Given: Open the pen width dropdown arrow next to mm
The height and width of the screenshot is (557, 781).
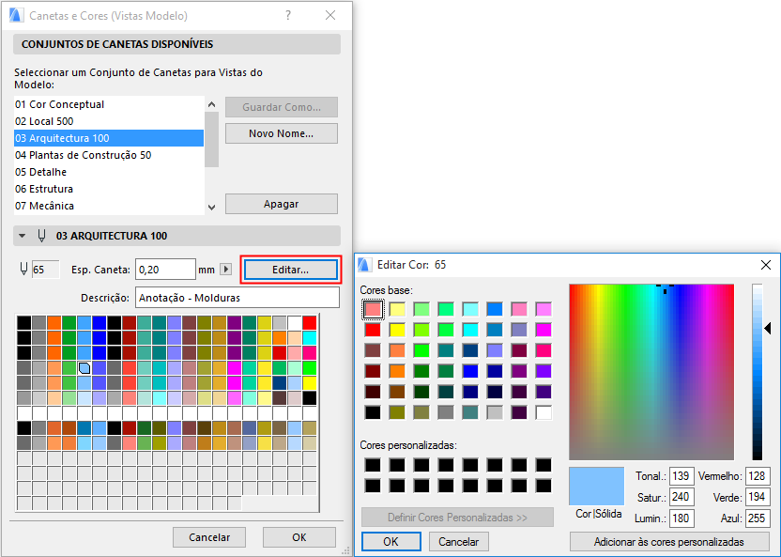Looking at the screenshot, I should tap(223, 269).
